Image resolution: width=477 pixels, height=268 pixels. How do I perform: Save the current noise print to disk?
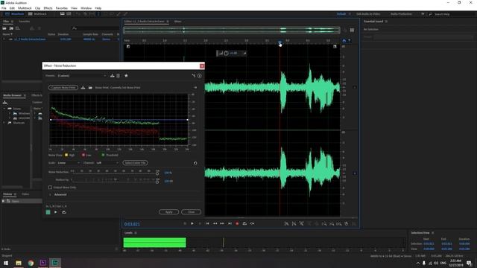coord(83,88)
